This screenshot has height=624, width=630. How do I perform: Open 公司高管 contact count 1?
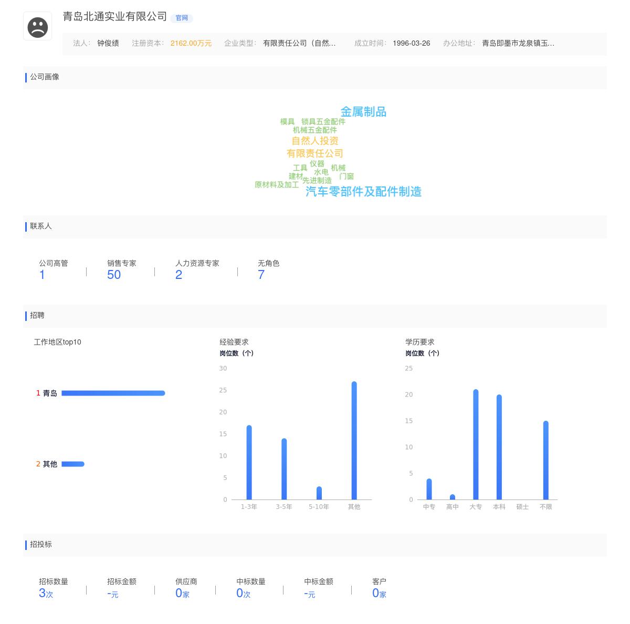pyautogui.click(x=42, y=275)
